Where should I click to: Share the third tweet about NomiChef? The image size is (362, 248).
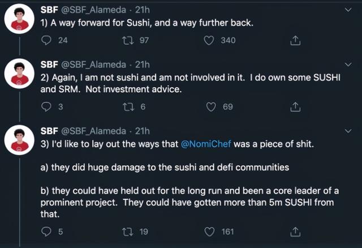pos(294,231)
